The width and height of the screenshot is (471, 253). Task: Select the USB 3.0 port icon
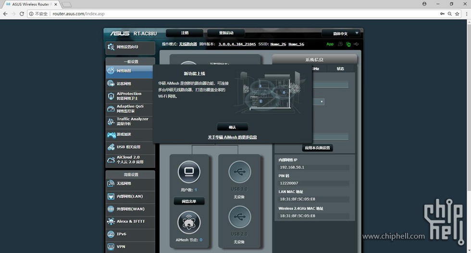239,172
